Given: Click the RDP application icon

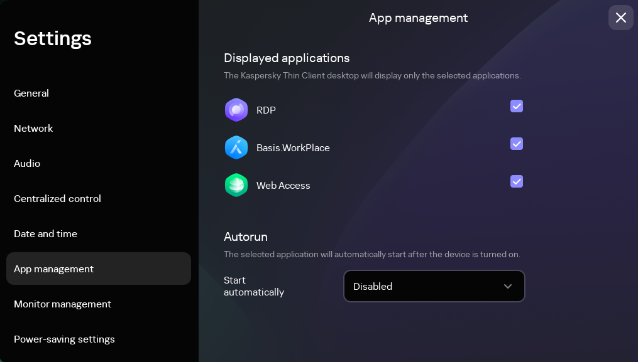Looking at the screenshot, I should (x=236, y=110).
